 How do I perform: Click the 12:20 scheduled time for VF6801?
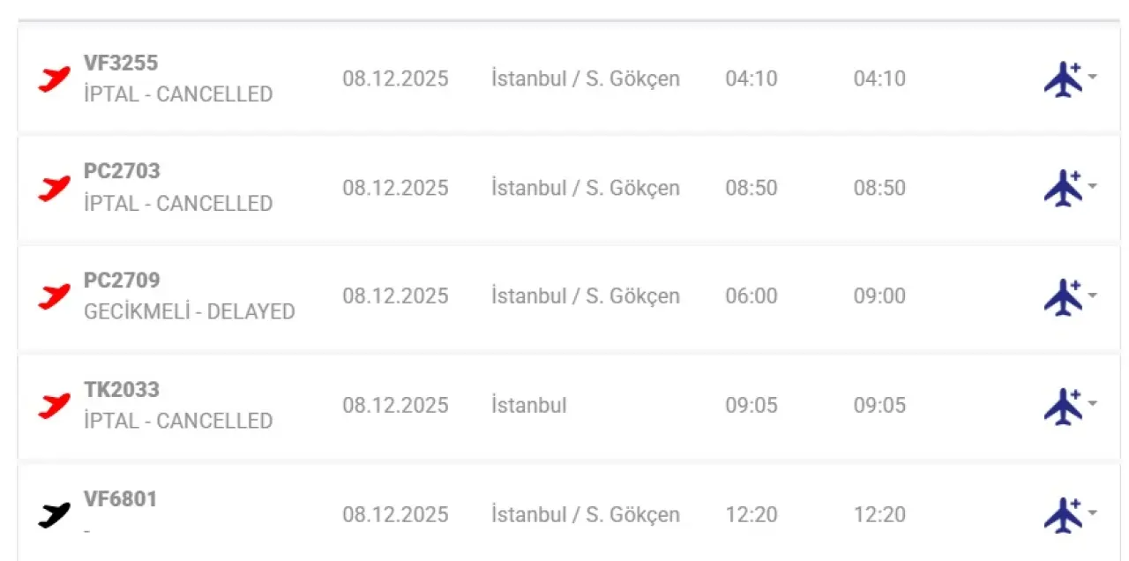click(751, 515)
